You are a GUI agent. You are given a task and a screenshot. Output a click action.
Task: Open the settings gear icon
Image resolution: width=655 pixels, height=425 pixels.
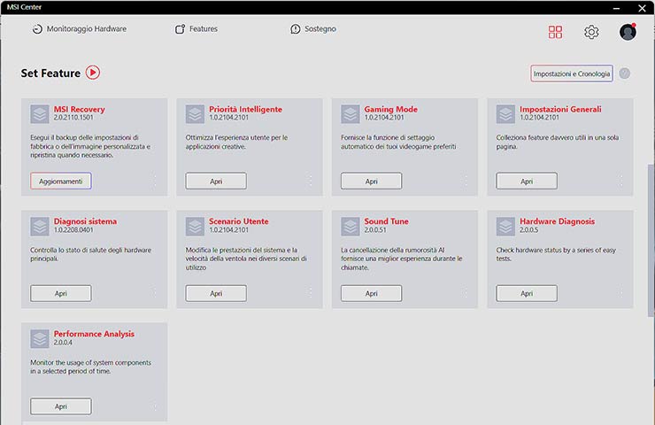coord(591,32)
